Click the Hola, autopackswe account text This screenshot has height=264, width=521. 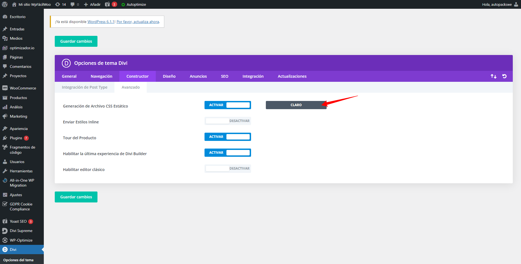coord(497,5)
